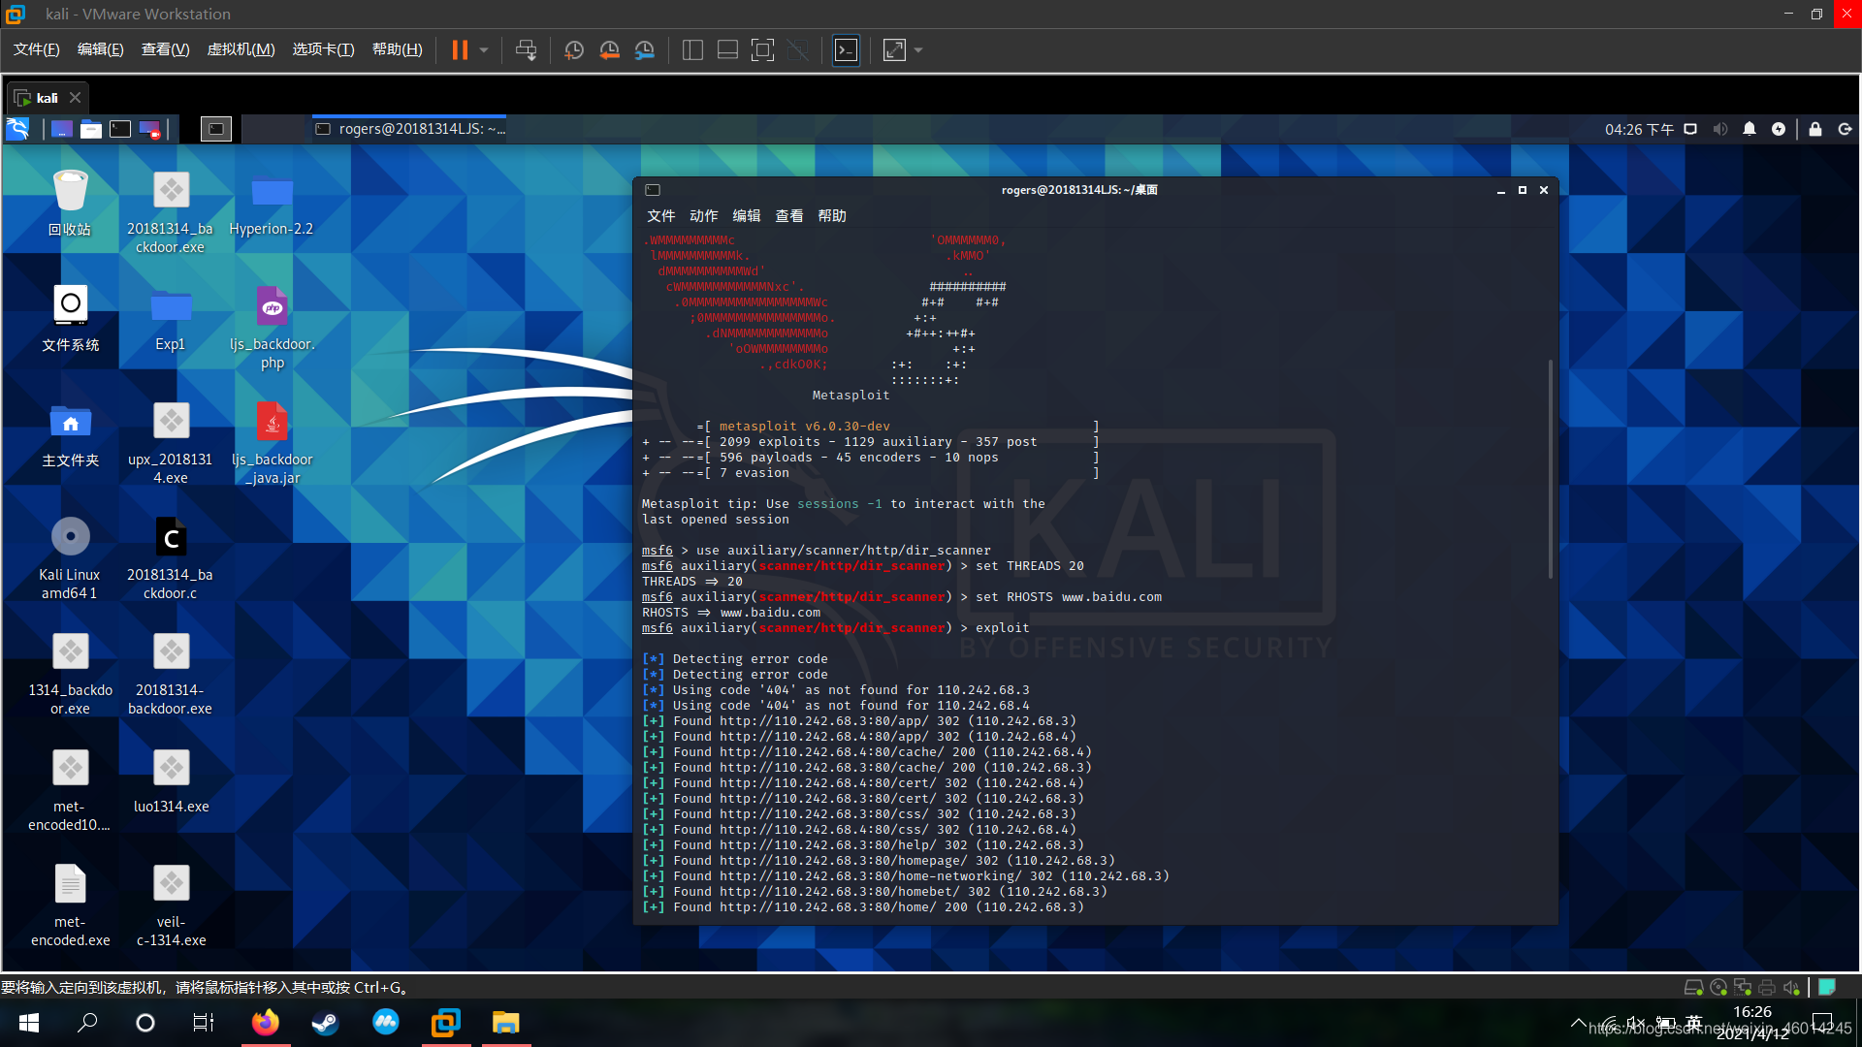
Task: Open Windows taskbar search
Action: pos(87,1023)
